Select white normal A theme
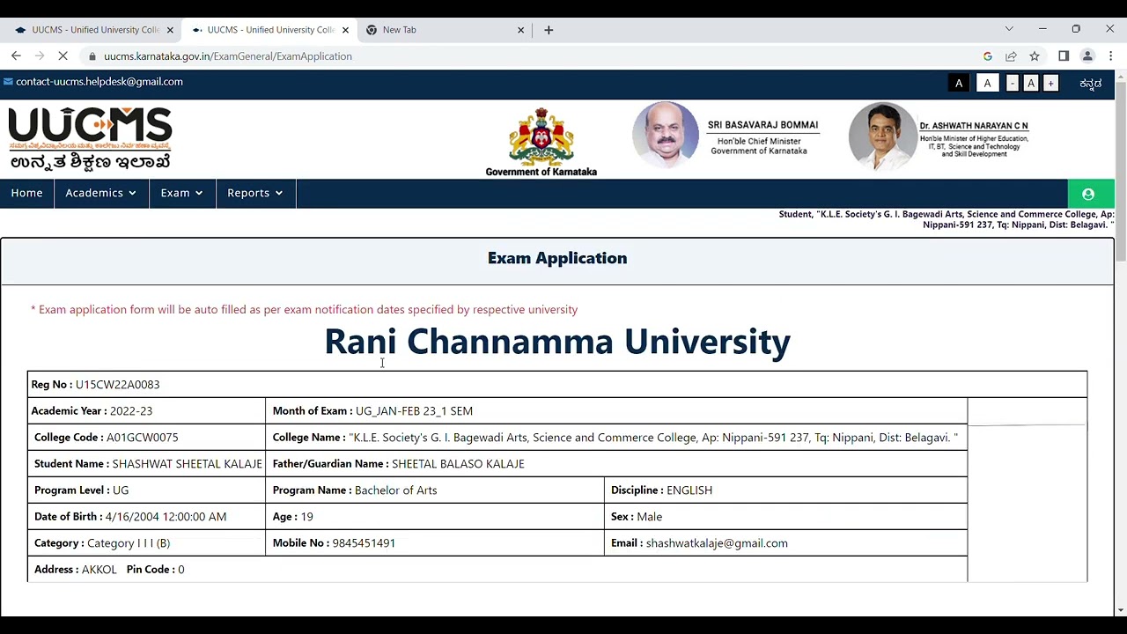This screenshot has width=1127, height=634. tap(987, 84)
